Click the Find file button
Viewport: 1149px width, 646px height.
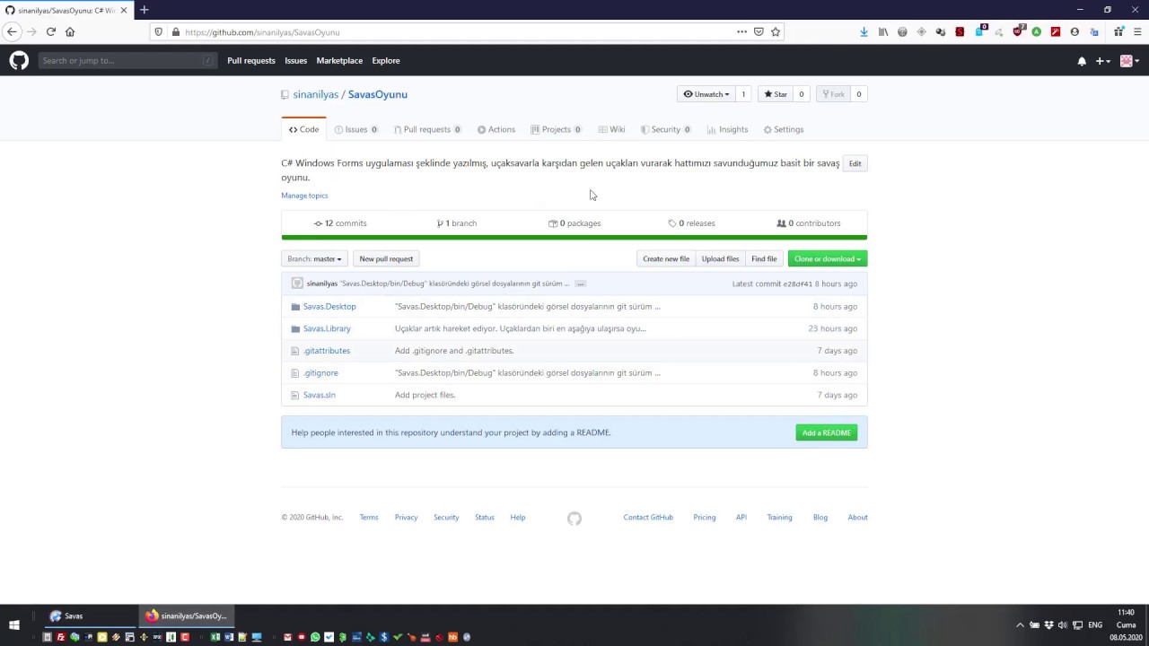coord(764,258)
